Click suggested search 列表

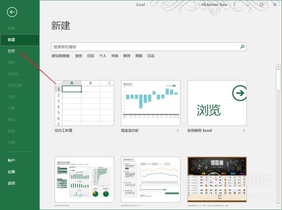[115, 56]
